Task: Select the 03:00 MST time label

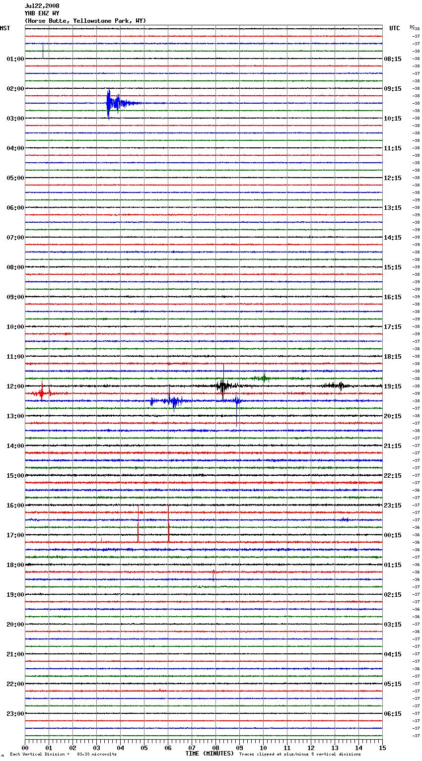Action: click(x=15, y=119)
